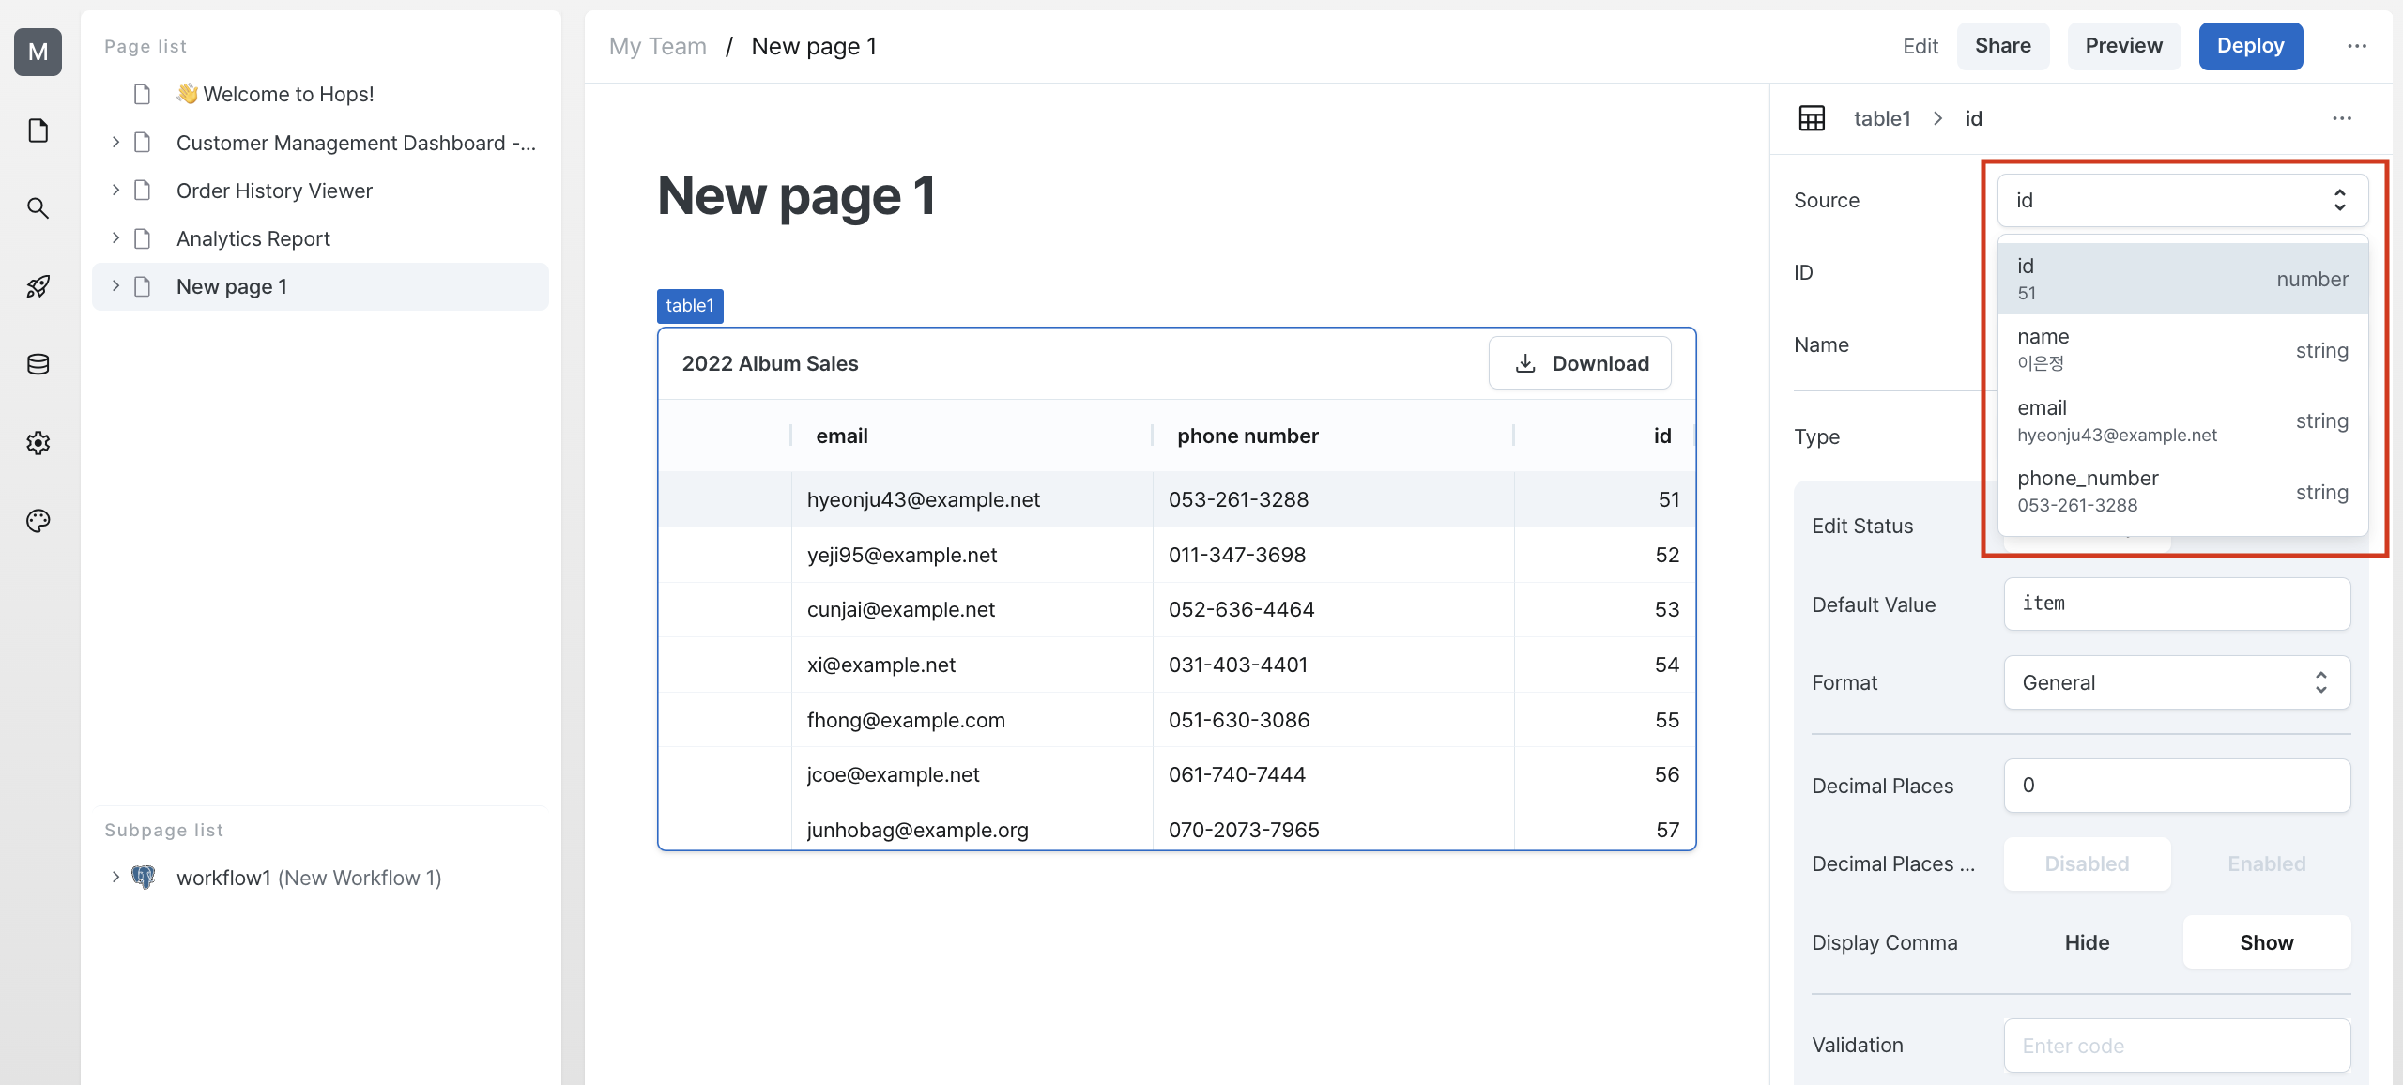The width and height of the screenshot is (2403, 1085).
Task: Expand the workflow1 subpage item
Action: pyautogui.click(x=115, y=877)
